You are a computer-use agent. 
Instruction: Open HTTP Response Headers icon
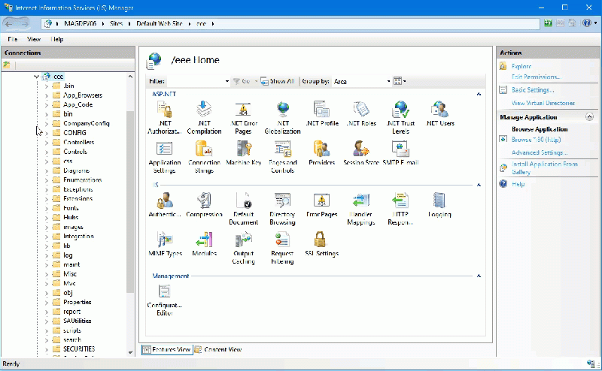pyautogui.click(x=400, y=209)
